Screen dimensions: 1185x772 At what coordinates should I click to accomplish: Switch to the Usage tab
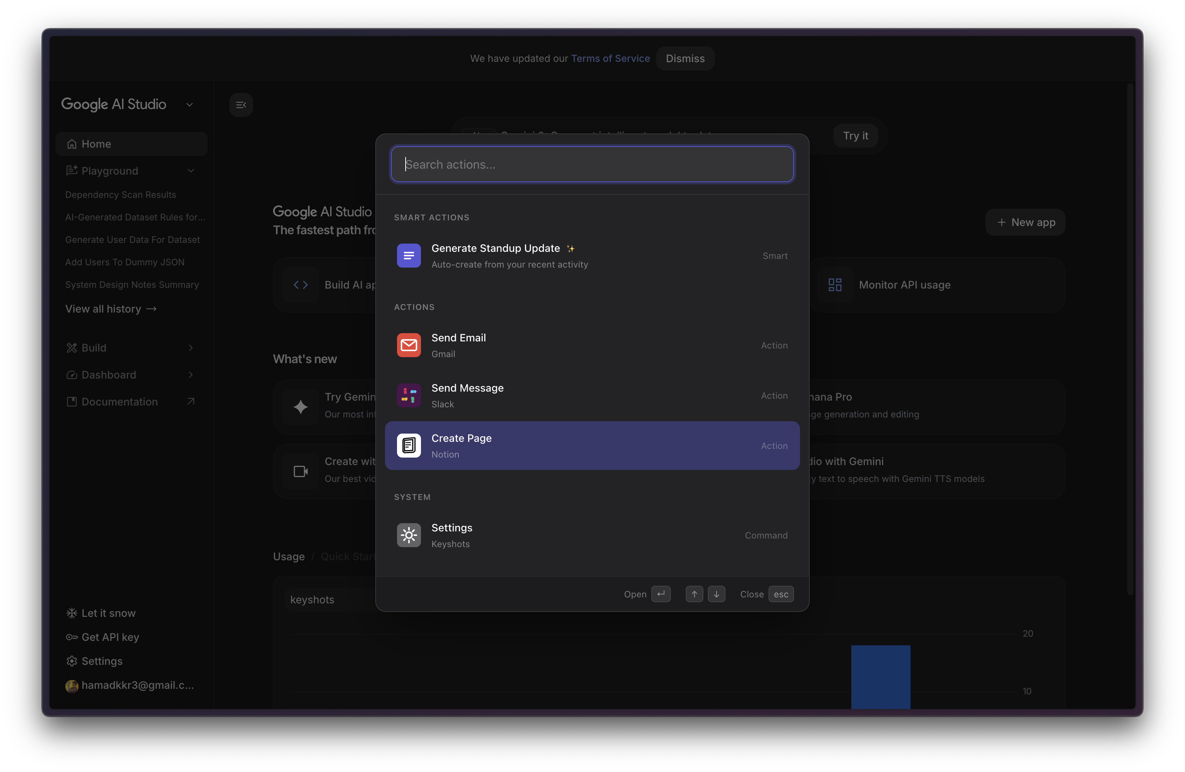(x=289, y=557)
